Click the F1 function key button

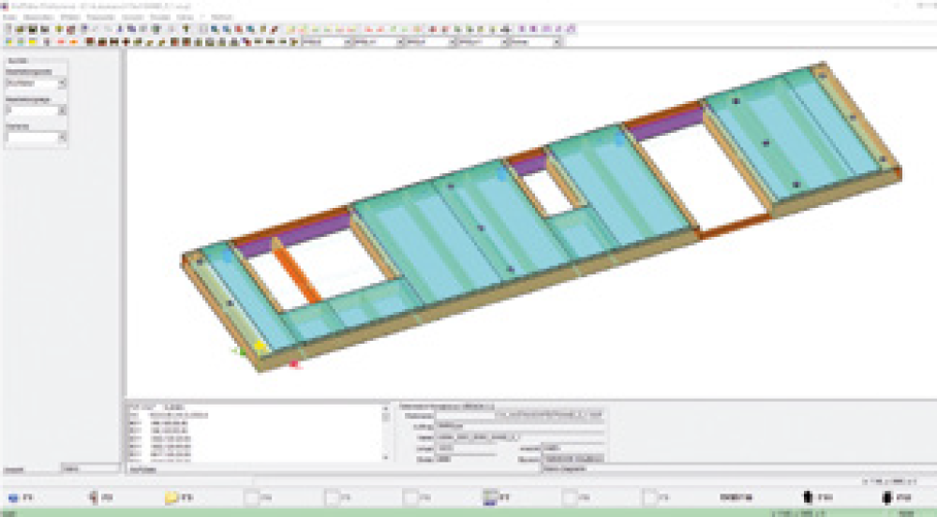(21, 496)
